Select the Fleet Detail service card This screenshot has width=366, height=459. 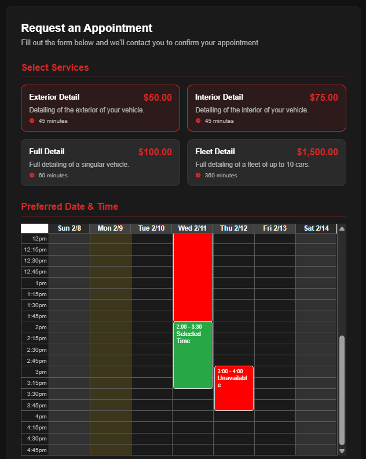click(266, 162)
